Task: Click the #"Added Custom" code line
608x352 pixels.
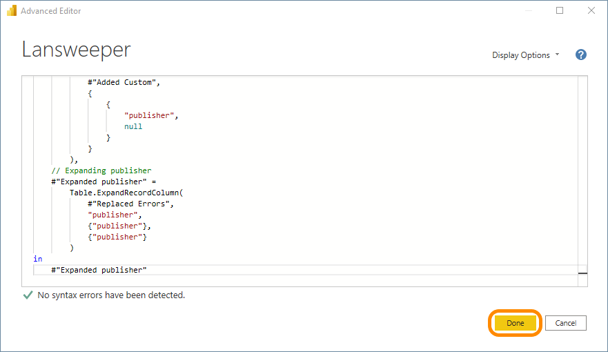Action: click(128, 82)
